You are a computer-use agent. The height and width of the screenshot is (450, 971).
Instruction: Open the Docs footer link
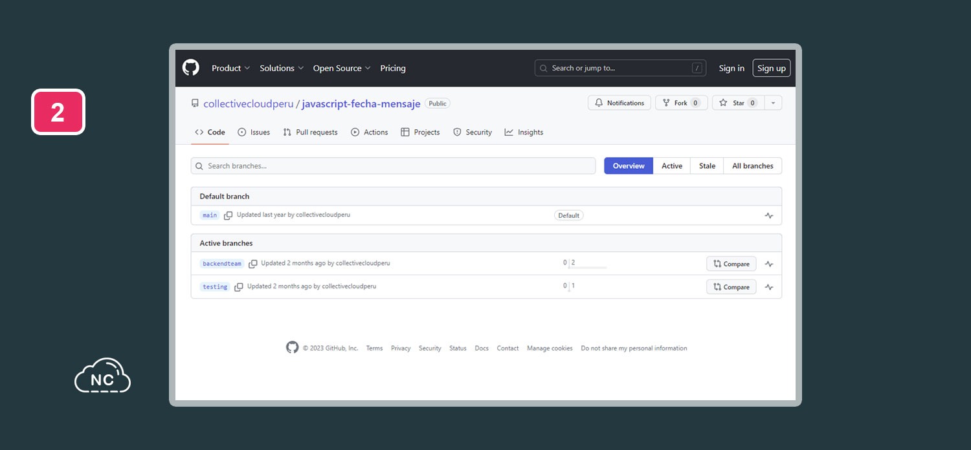coord(482,348)
